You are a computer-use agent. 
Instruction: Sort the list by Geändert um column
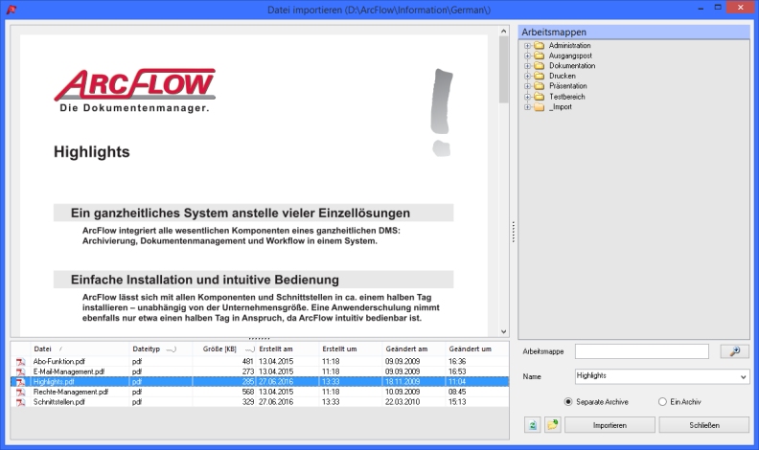pyautogui.click(x=477, y=349)
